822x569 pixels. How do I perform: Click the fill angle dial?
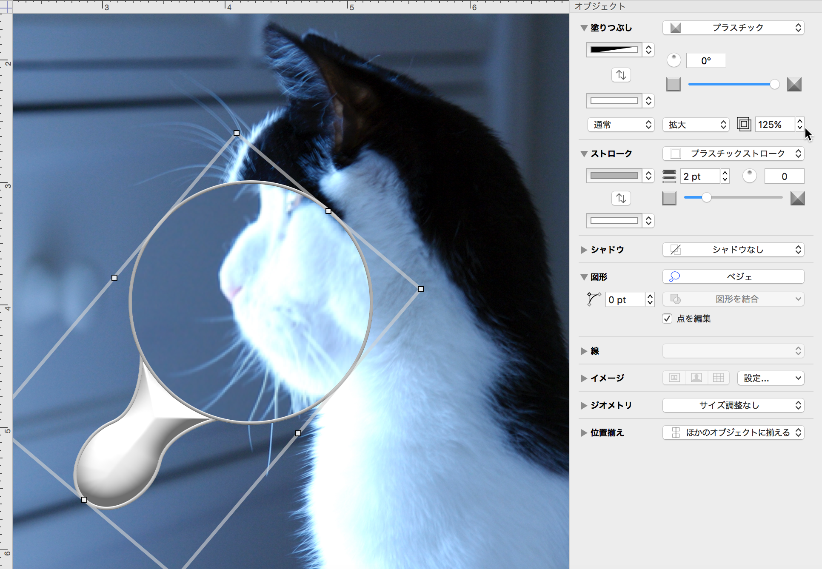pos(674,60)
